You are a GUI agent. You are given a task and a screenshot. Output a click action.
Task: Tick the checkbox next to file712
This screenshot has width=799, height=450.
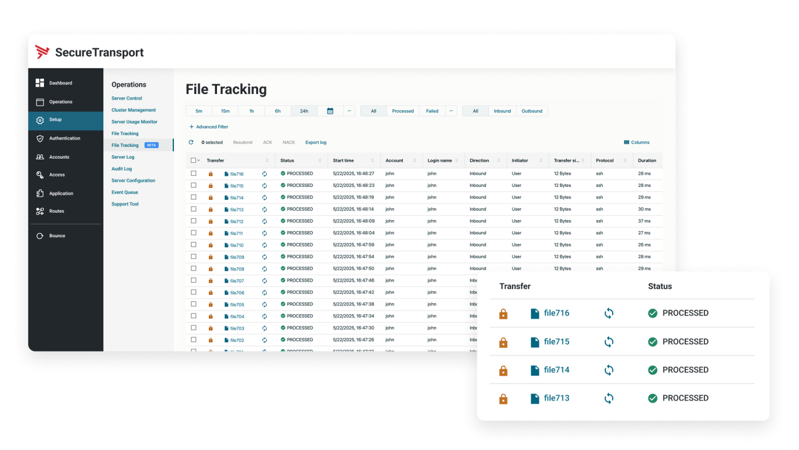[x=194, y=221]
